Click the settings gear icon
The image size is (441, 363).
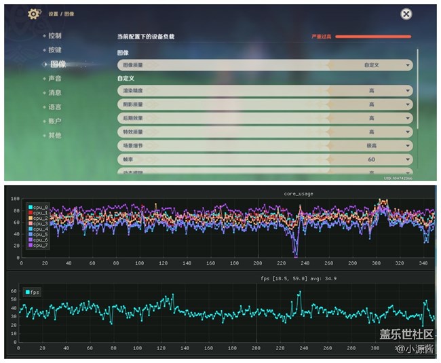[x=34, y=14]
